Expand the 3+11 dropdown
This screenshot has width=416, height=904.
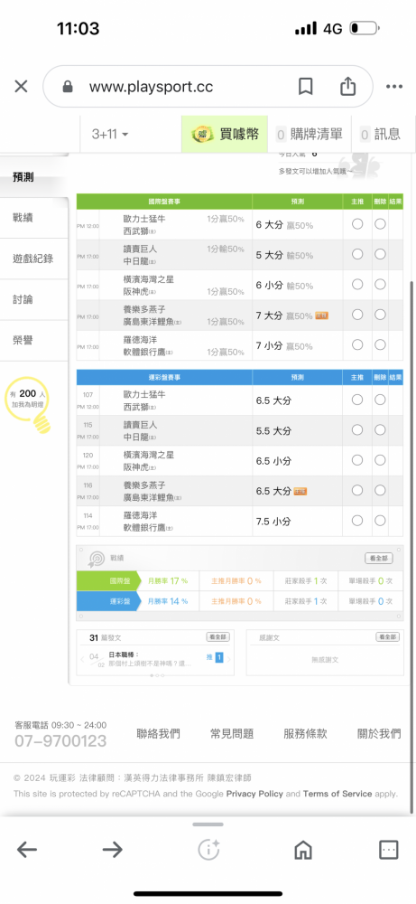point(110,135)
